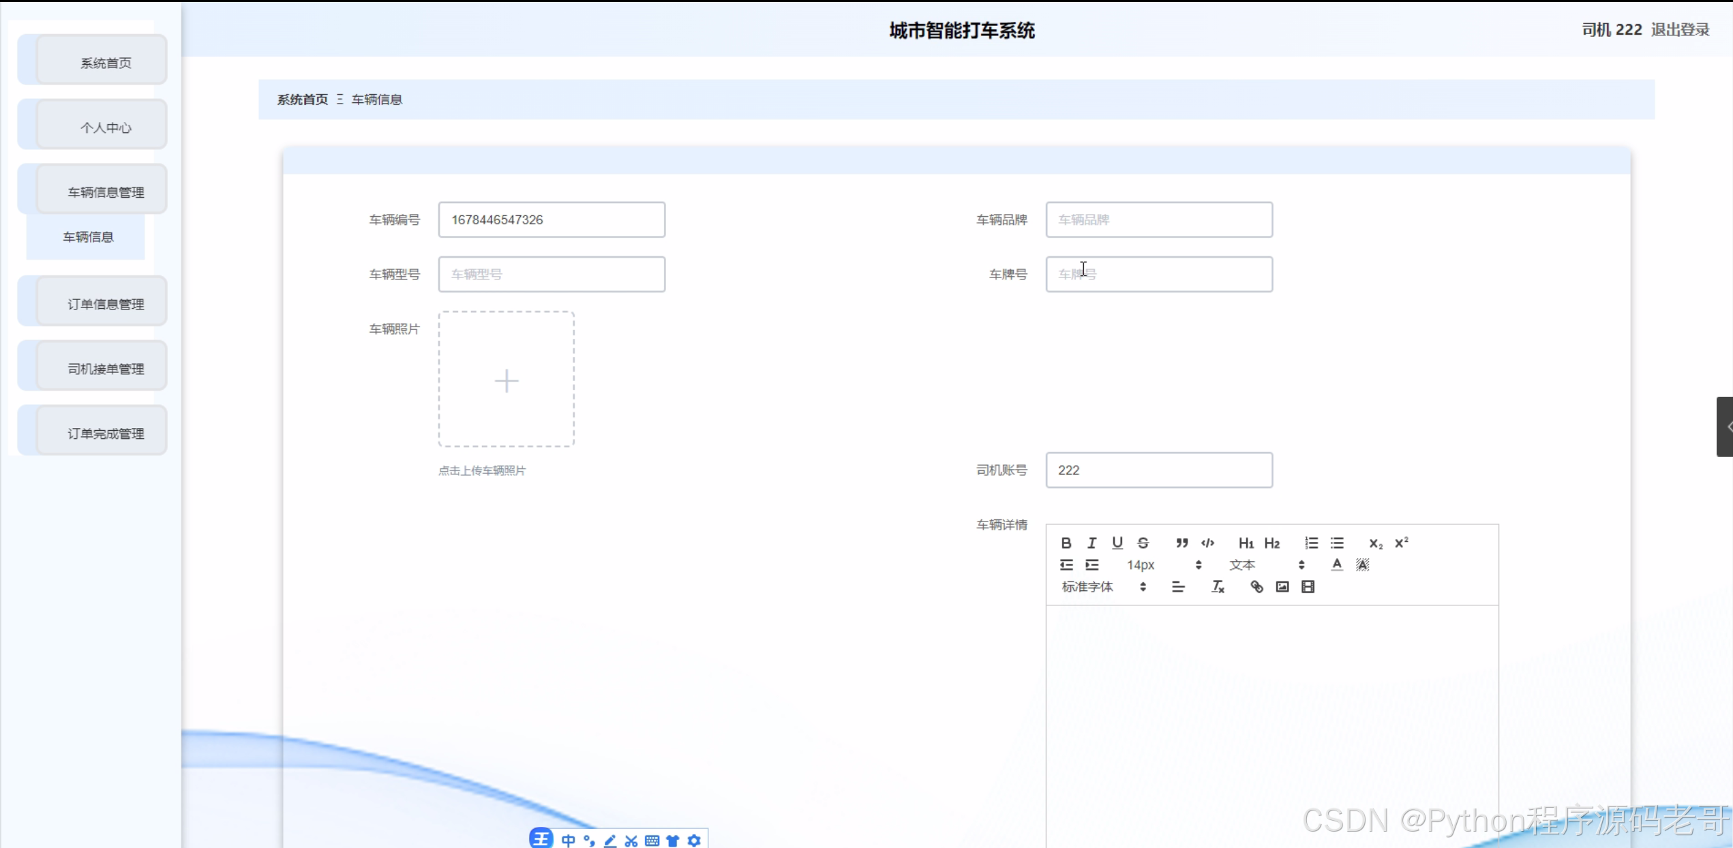Click the 车辆照片 upload box
The image size is (1733, 848).
coord(506,380)
